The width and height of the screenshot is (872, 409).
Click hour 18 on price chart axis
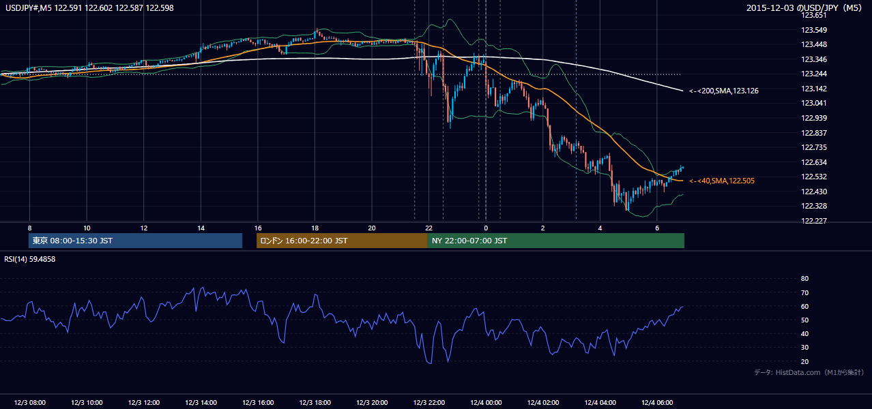315,228
